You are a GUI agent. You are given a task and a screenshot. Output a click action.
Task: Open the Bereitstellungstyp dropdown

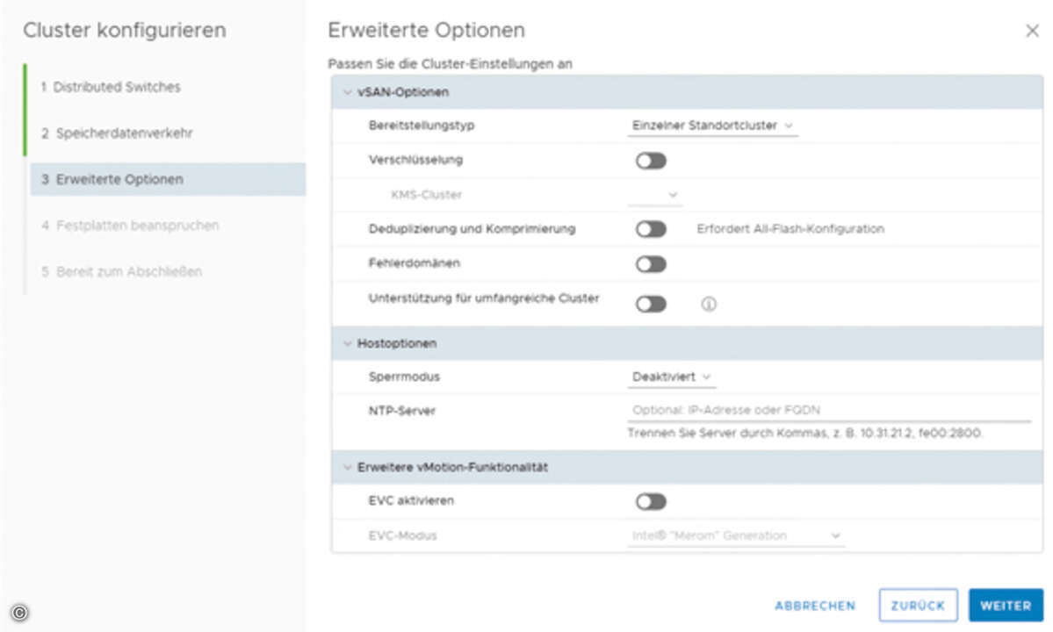coord(712,126)
